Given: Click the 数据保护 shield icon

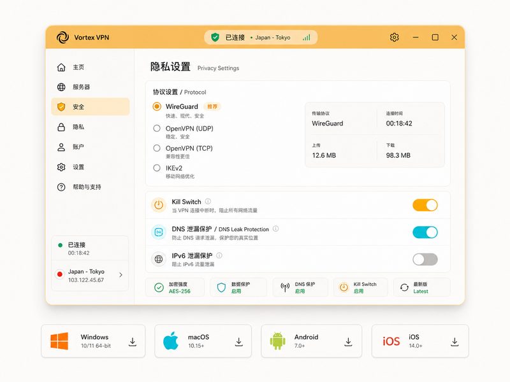Looking at the screenshot, I should [221, 288].
